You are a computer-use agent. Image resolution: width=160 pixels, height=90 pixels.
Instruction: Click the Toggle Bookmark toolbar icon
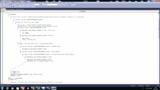click(x=20, y=7)
